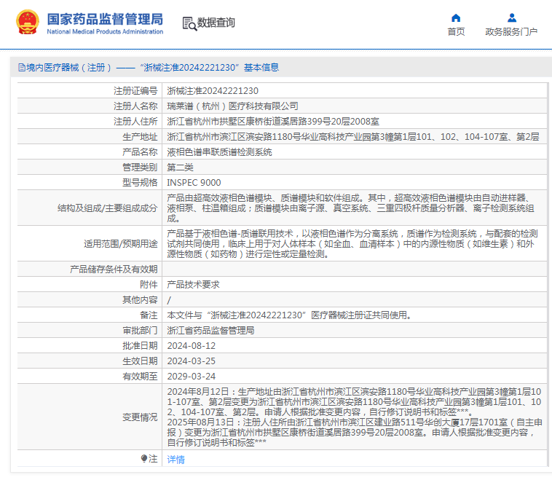
Task: Open the 政务服务门户 text link
Action: click(x=511, y=31)
